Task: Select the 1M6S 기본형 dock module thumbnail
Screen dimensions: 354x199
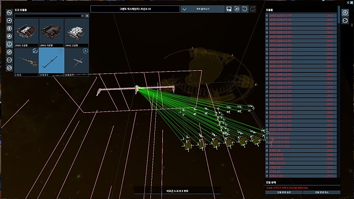Action: coord(51,33)
